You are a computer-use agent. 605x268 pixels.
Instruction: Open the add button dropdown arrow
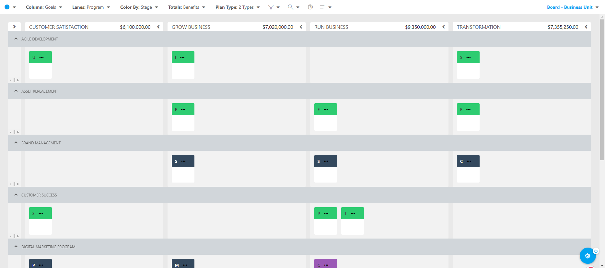[14, 7]
